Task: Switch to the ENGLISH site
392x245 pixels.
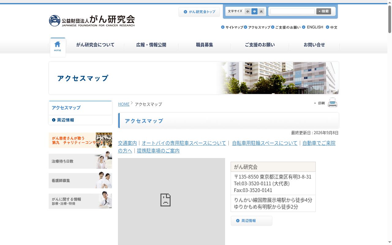Action: (x=313, y=27)
